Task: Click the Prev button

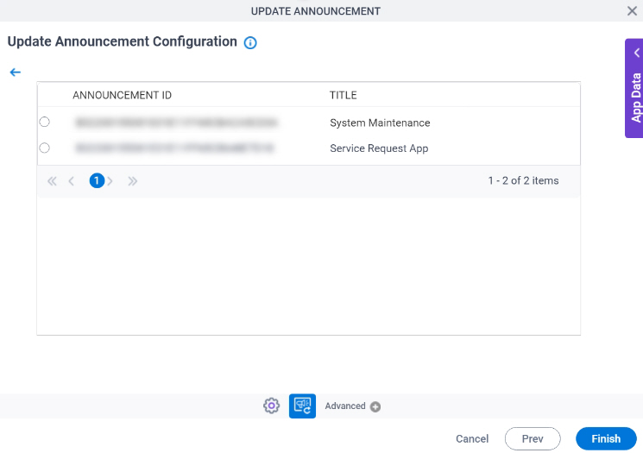Action: click(x=533, y=438)
